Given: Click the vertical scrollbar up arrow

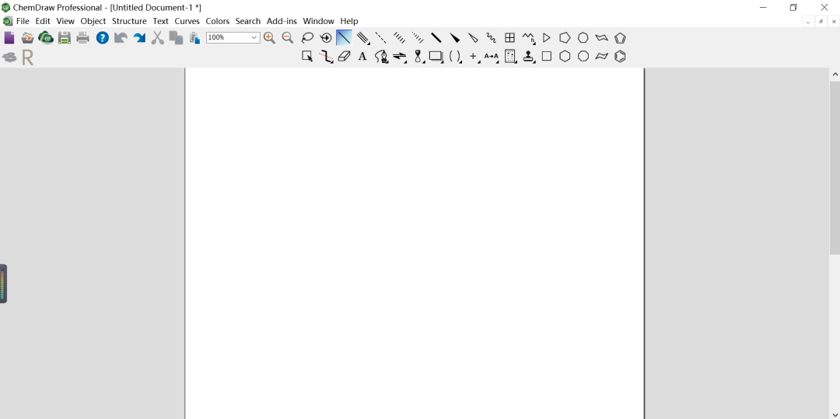Looking at the screenshot, I should 835,75.
